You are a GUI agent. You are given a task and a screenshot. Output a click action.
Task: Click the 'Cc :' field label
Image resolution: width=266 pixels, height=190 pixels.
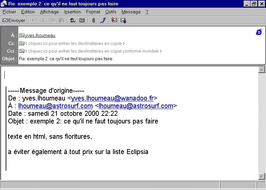click(13, 43)
